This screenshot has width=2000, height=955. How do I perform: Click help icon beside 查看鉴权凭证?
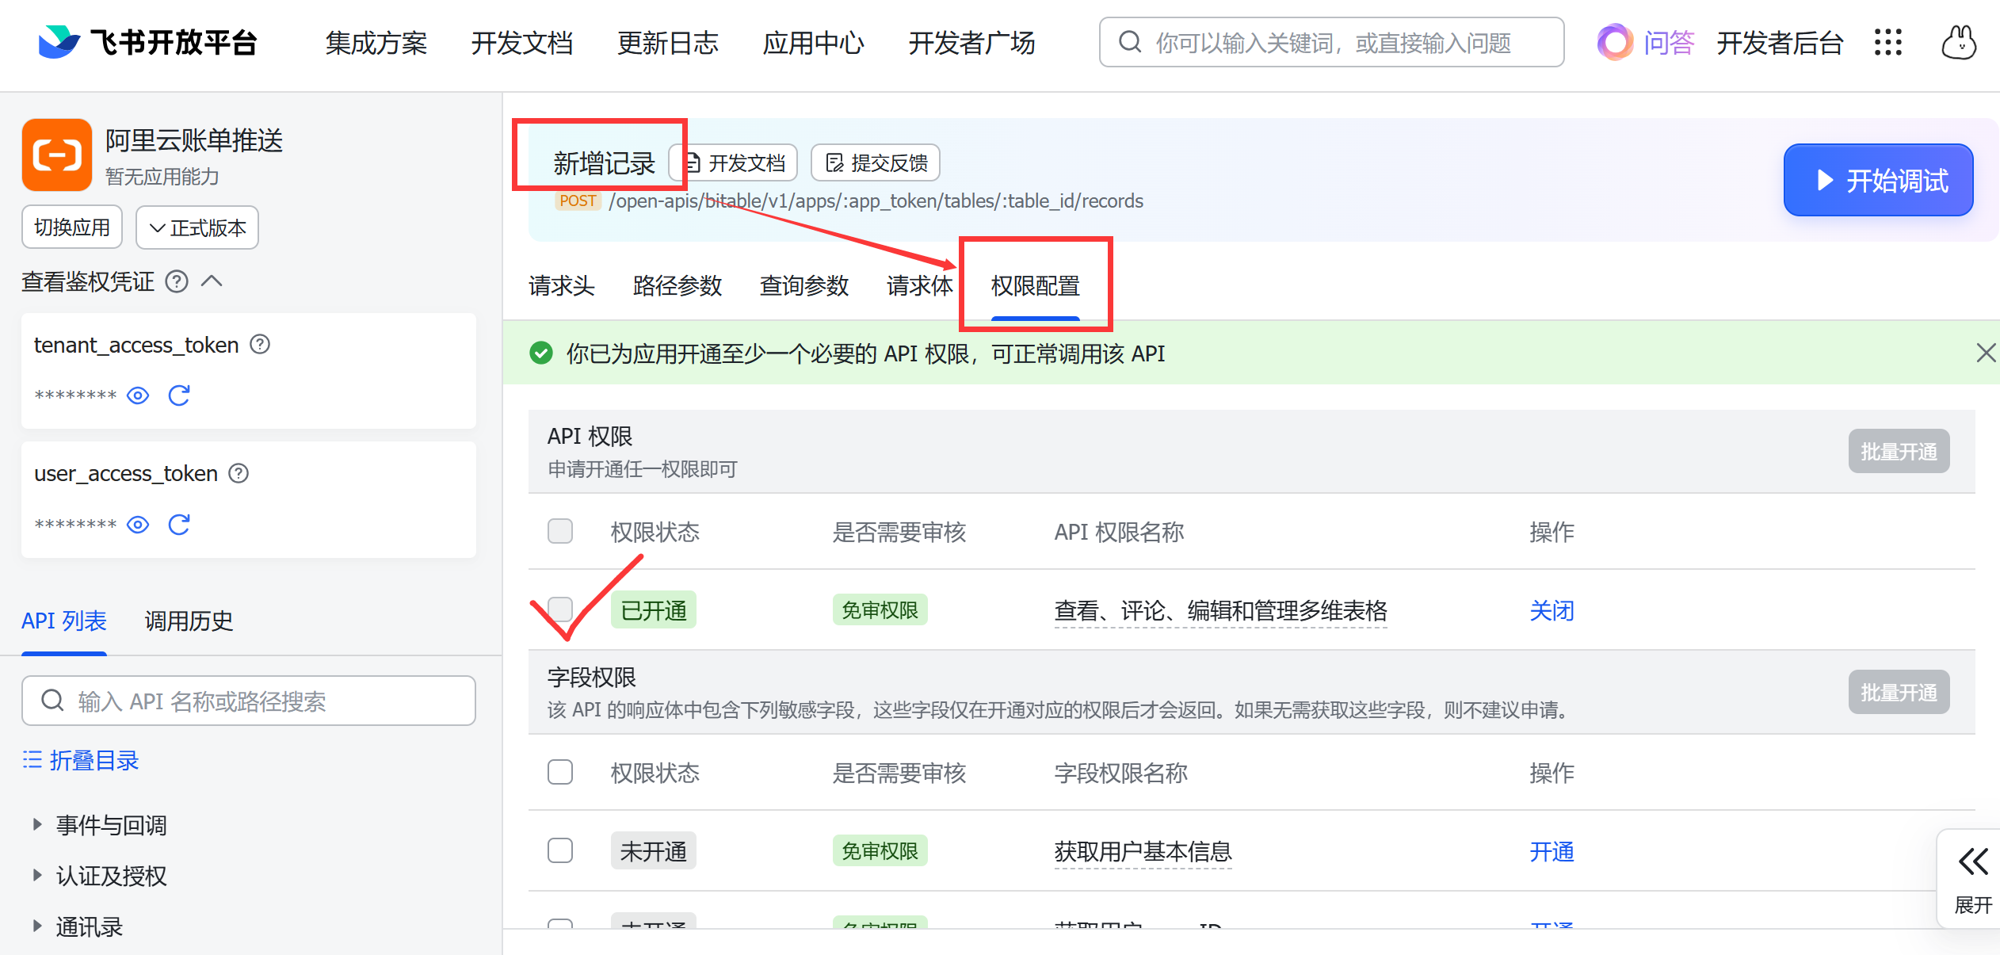point(177,281)
